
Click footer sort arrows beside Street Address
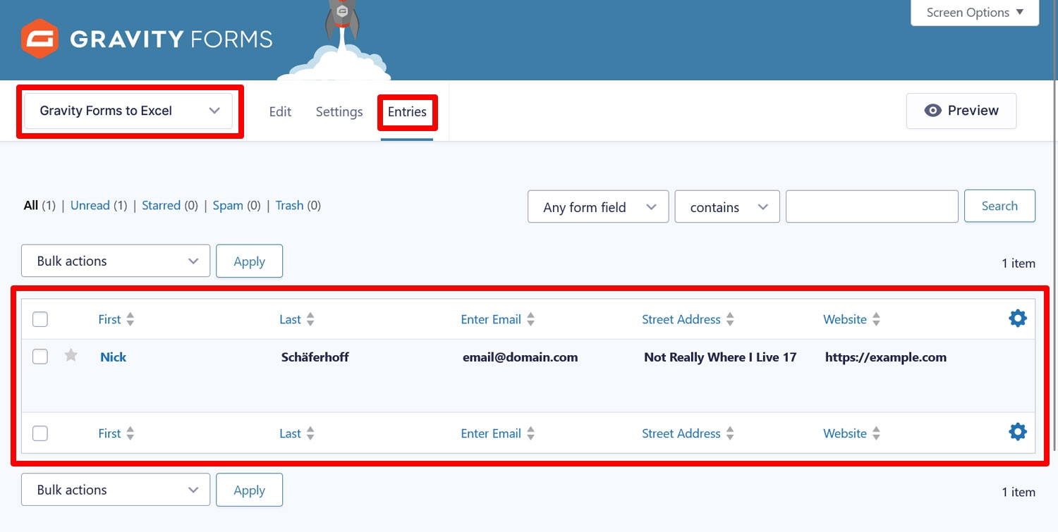pyautogui.click(x=730, y=433)
